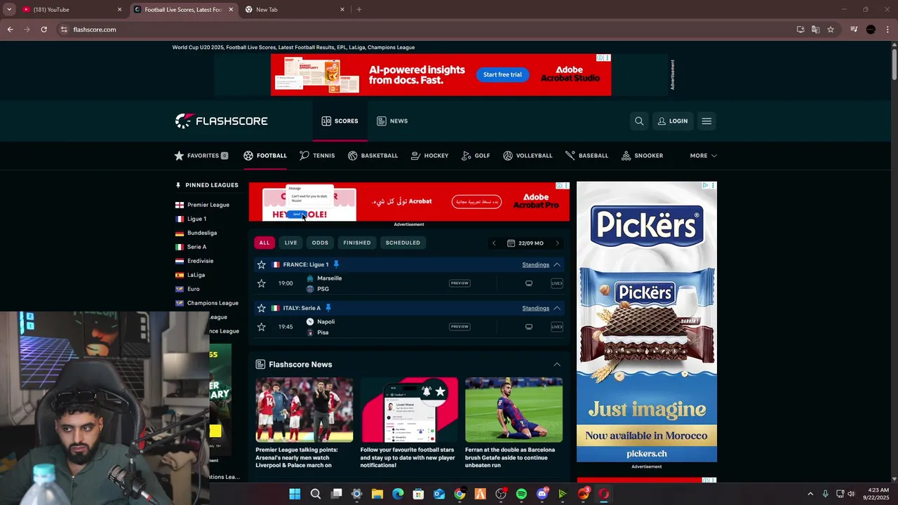Image resolution: width=898 pixels, height=505 pixels.
Task: Switch to the SCORES tab
Action: pos(340,121)
